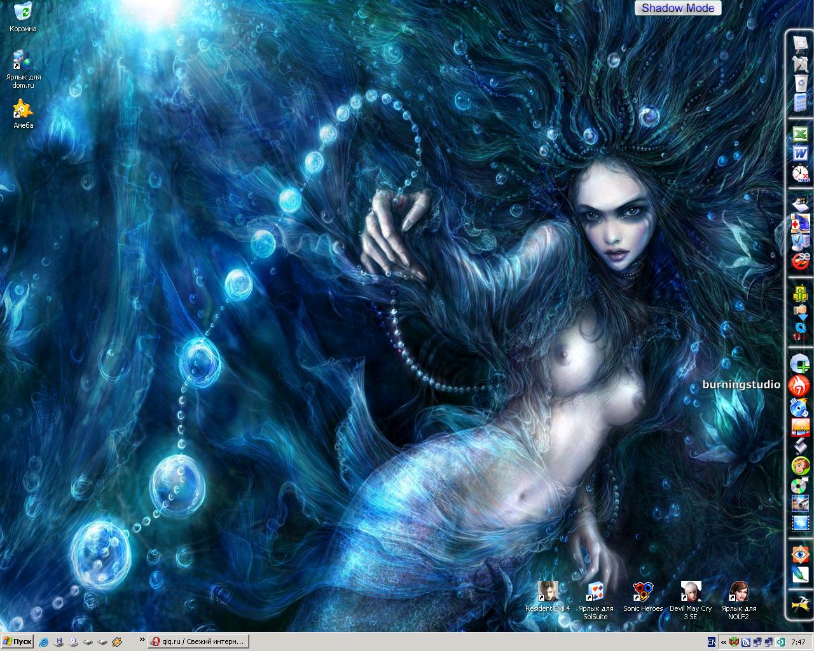Switch to the qiq.ru Opera taskbar window
Image resolution: width=814 pixels, height=651 pixels.
(198, 641)
